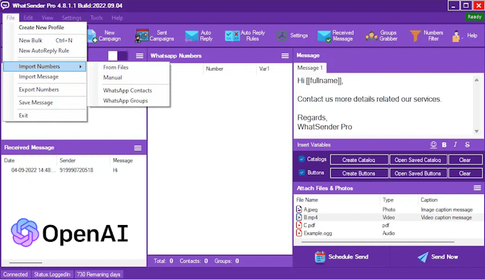Open the Auto Reply tool
The image size is (485, 280).
pyautogui.click(x=199, y=36)
